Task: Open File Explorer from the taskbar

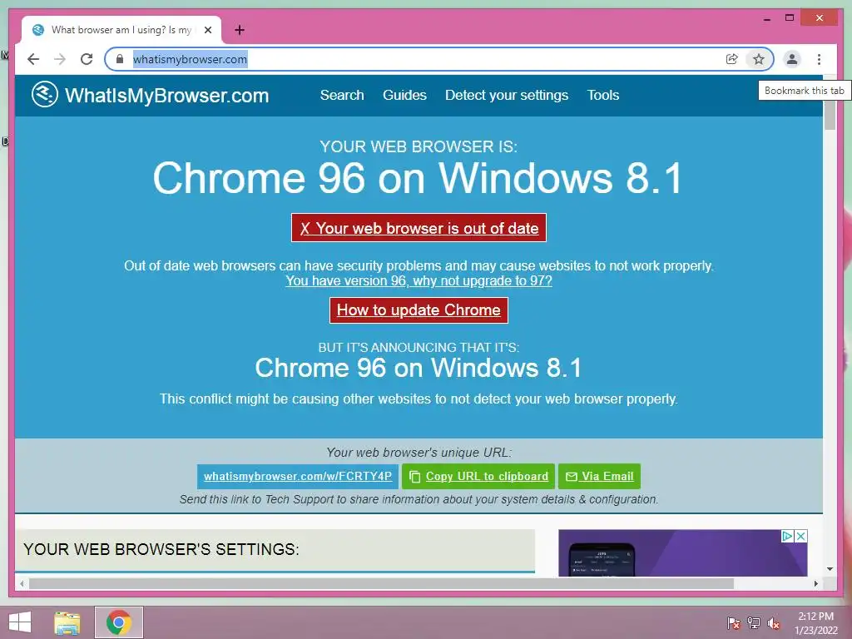Action: tap(67, 622)
